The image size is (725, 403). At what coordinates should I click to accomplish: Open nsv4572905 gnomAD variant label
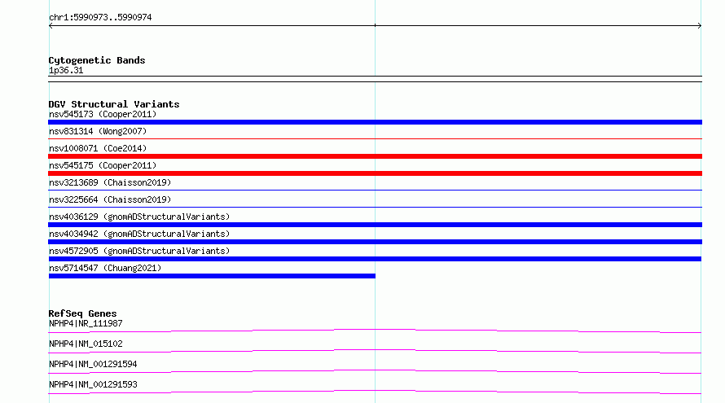click(x=139, y=251)
